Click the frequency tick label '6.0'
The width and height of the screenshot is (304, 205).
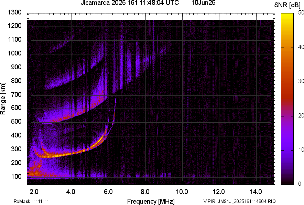click(x=108, y=192)
